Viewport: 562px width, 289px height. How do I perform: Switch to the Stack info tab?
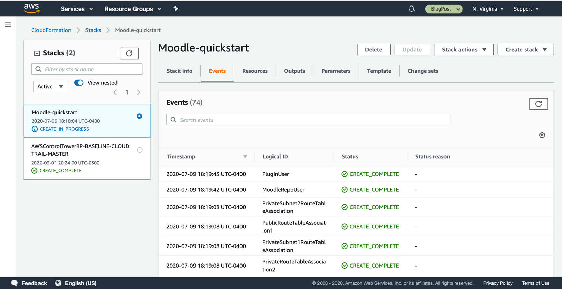click(x=179, y=71)
